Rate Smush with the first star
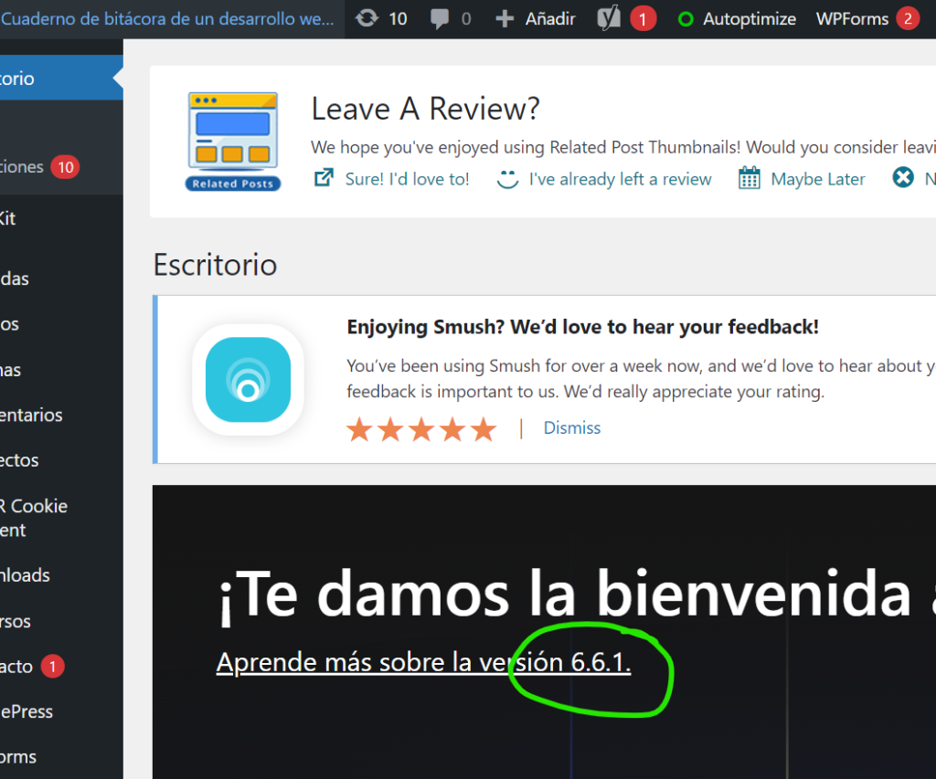The width and height of the screenshot is (936, 779). coord(359,429)
